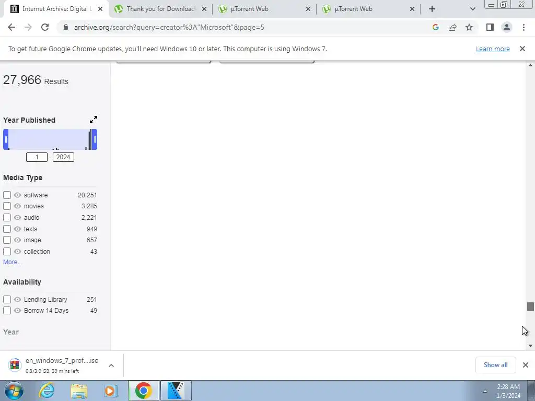Click the left year range slider handle

[x=6, y=139]
